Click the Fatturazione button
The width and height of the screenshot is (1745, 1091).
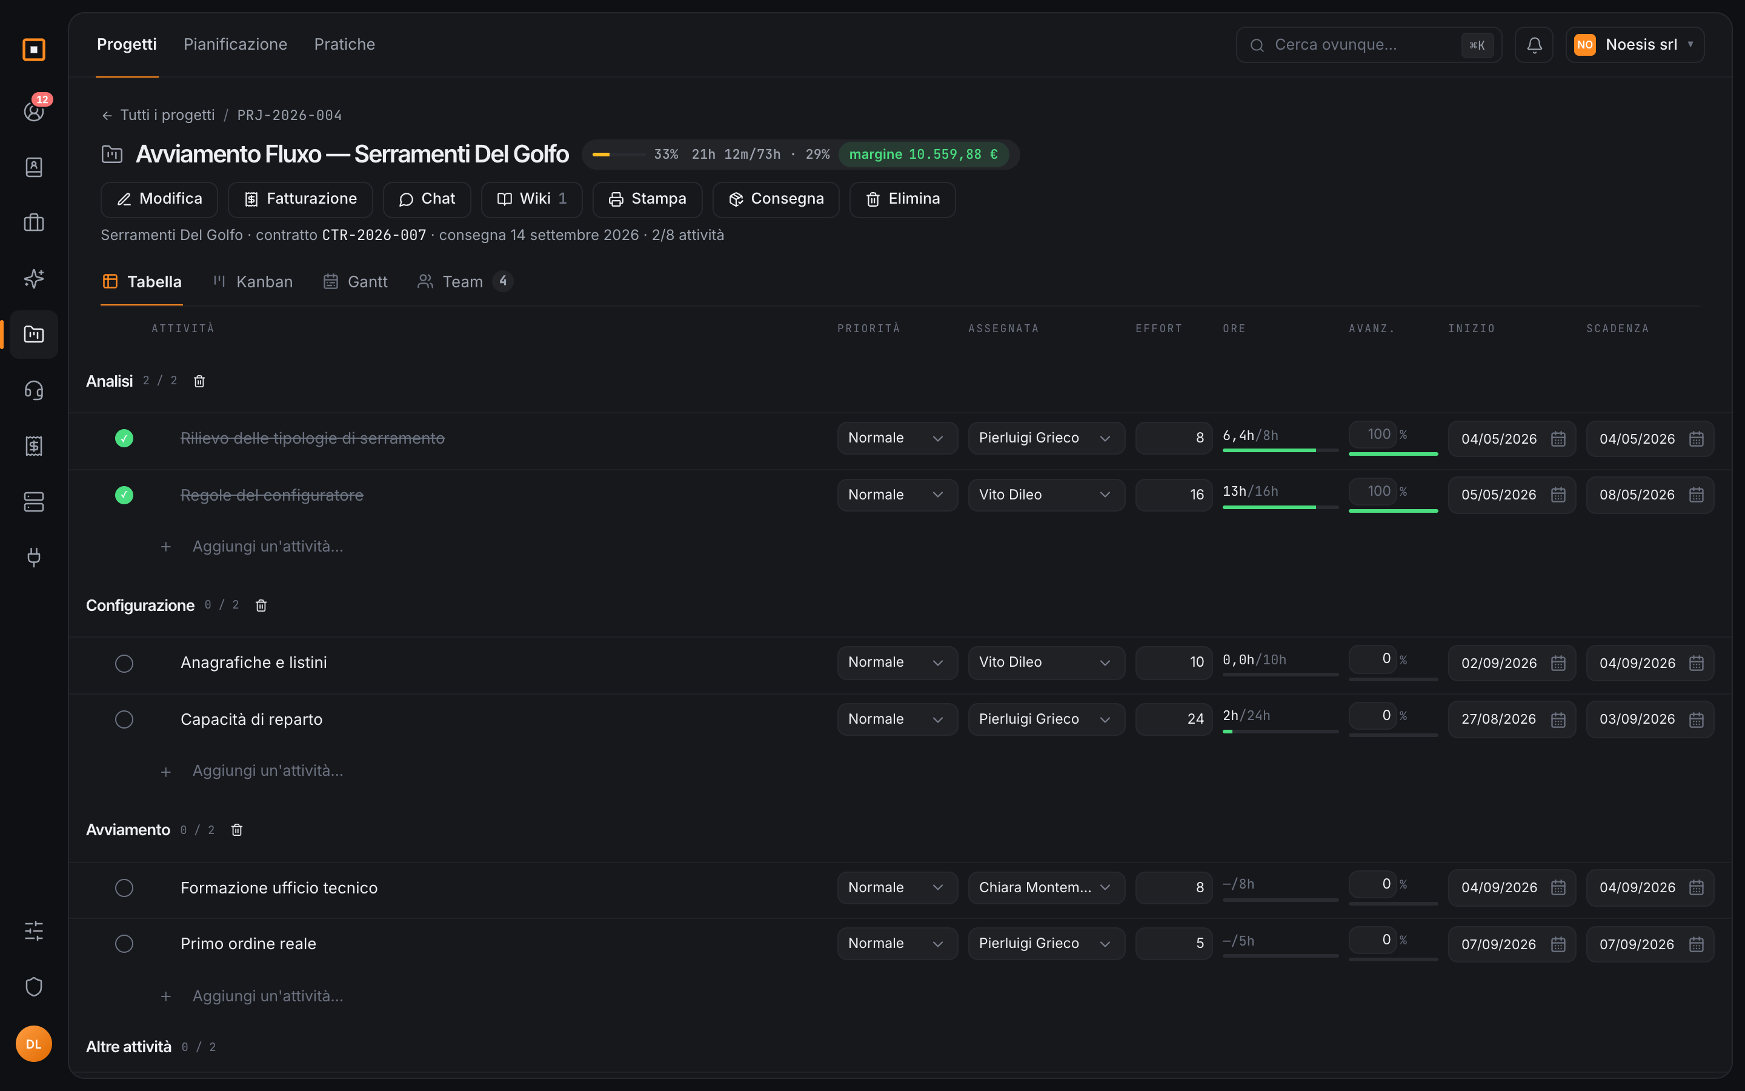pyautogui.click(x=300, y=199)
